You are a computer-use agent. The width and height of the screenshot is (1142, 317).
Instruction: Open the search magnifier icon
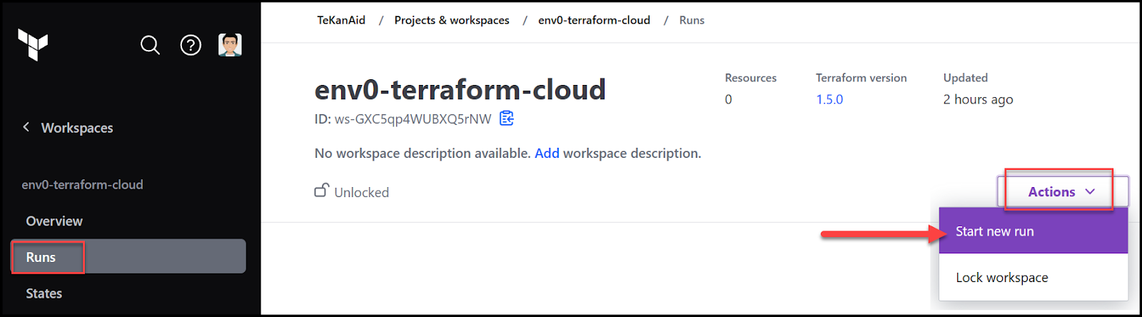click(x=150, y=45)
